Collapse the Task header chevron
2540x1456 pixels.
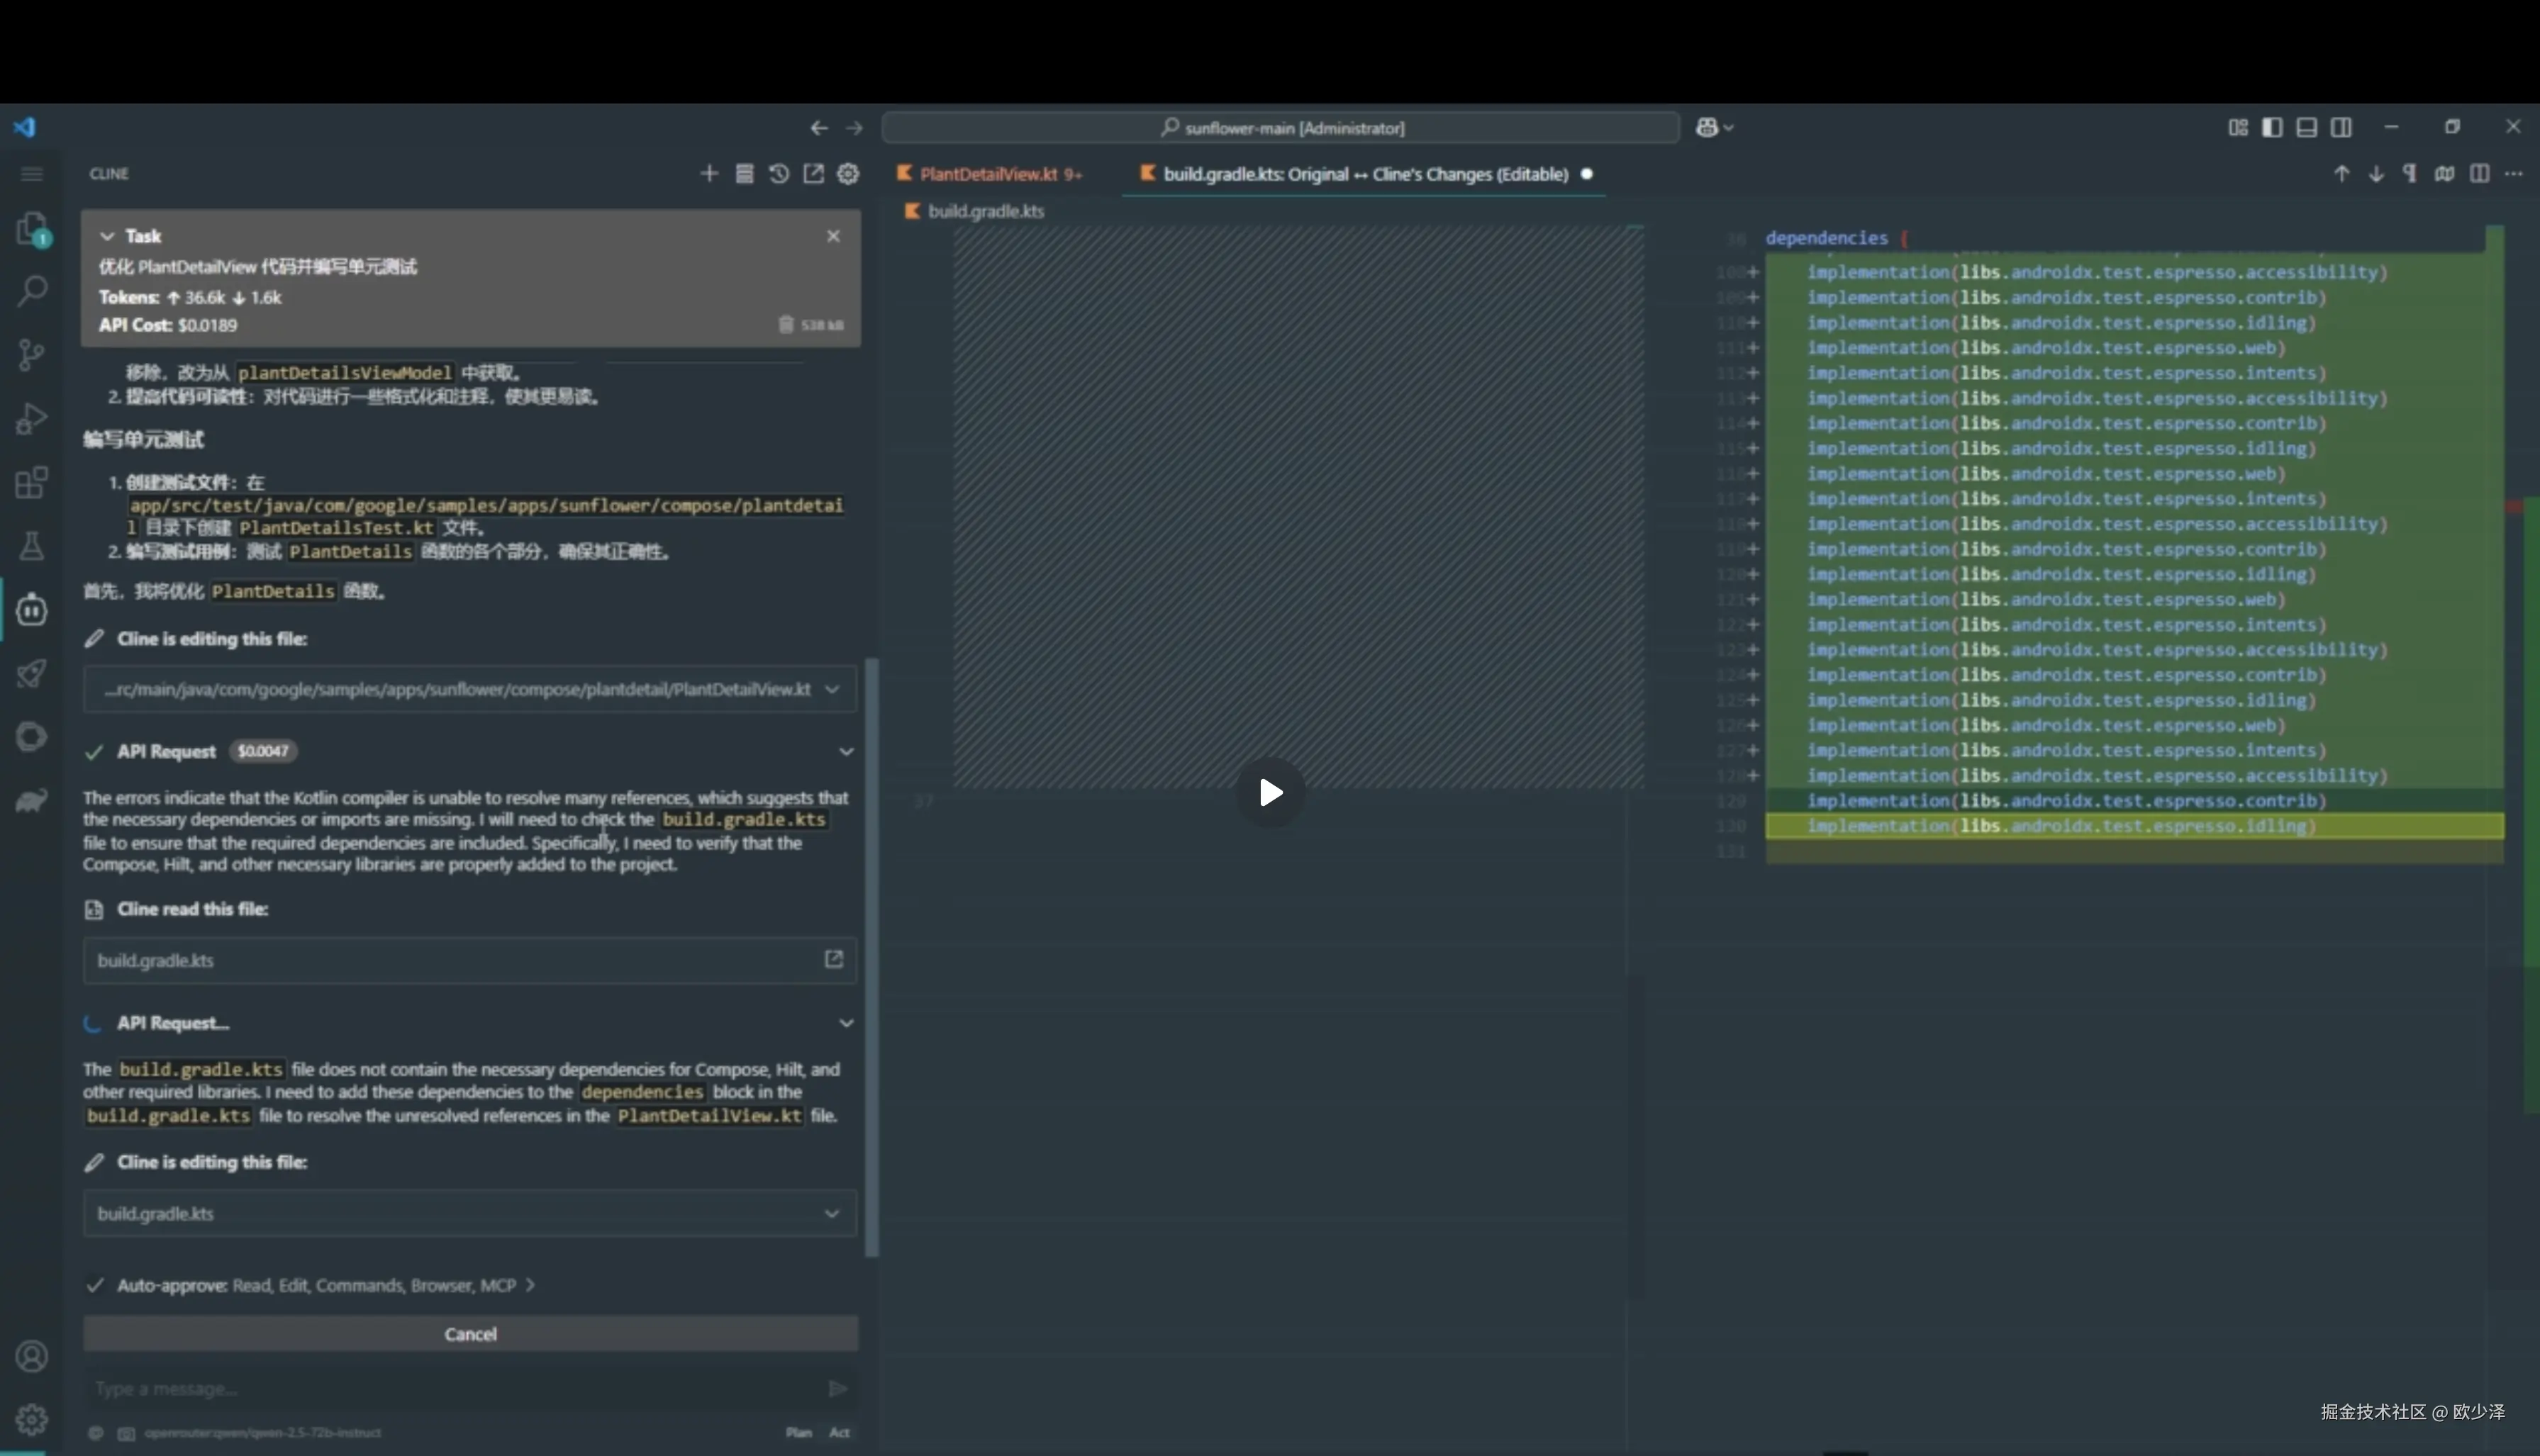107,236
